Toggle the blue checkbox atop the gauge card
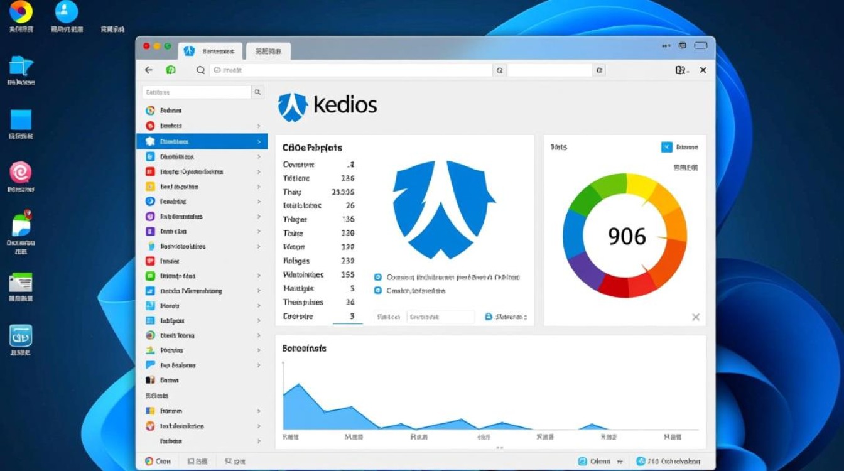The image size is (844, 471). click(x=666, y=147)
